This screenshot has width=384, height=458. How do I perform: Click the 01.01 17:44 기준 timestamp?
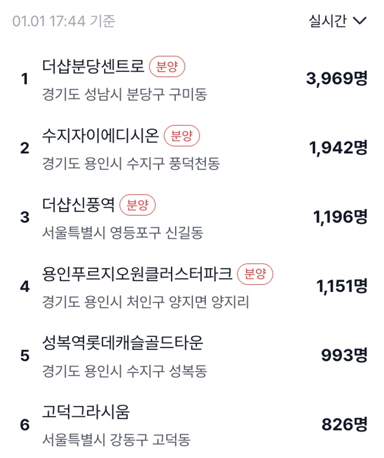tap(64, 21)
